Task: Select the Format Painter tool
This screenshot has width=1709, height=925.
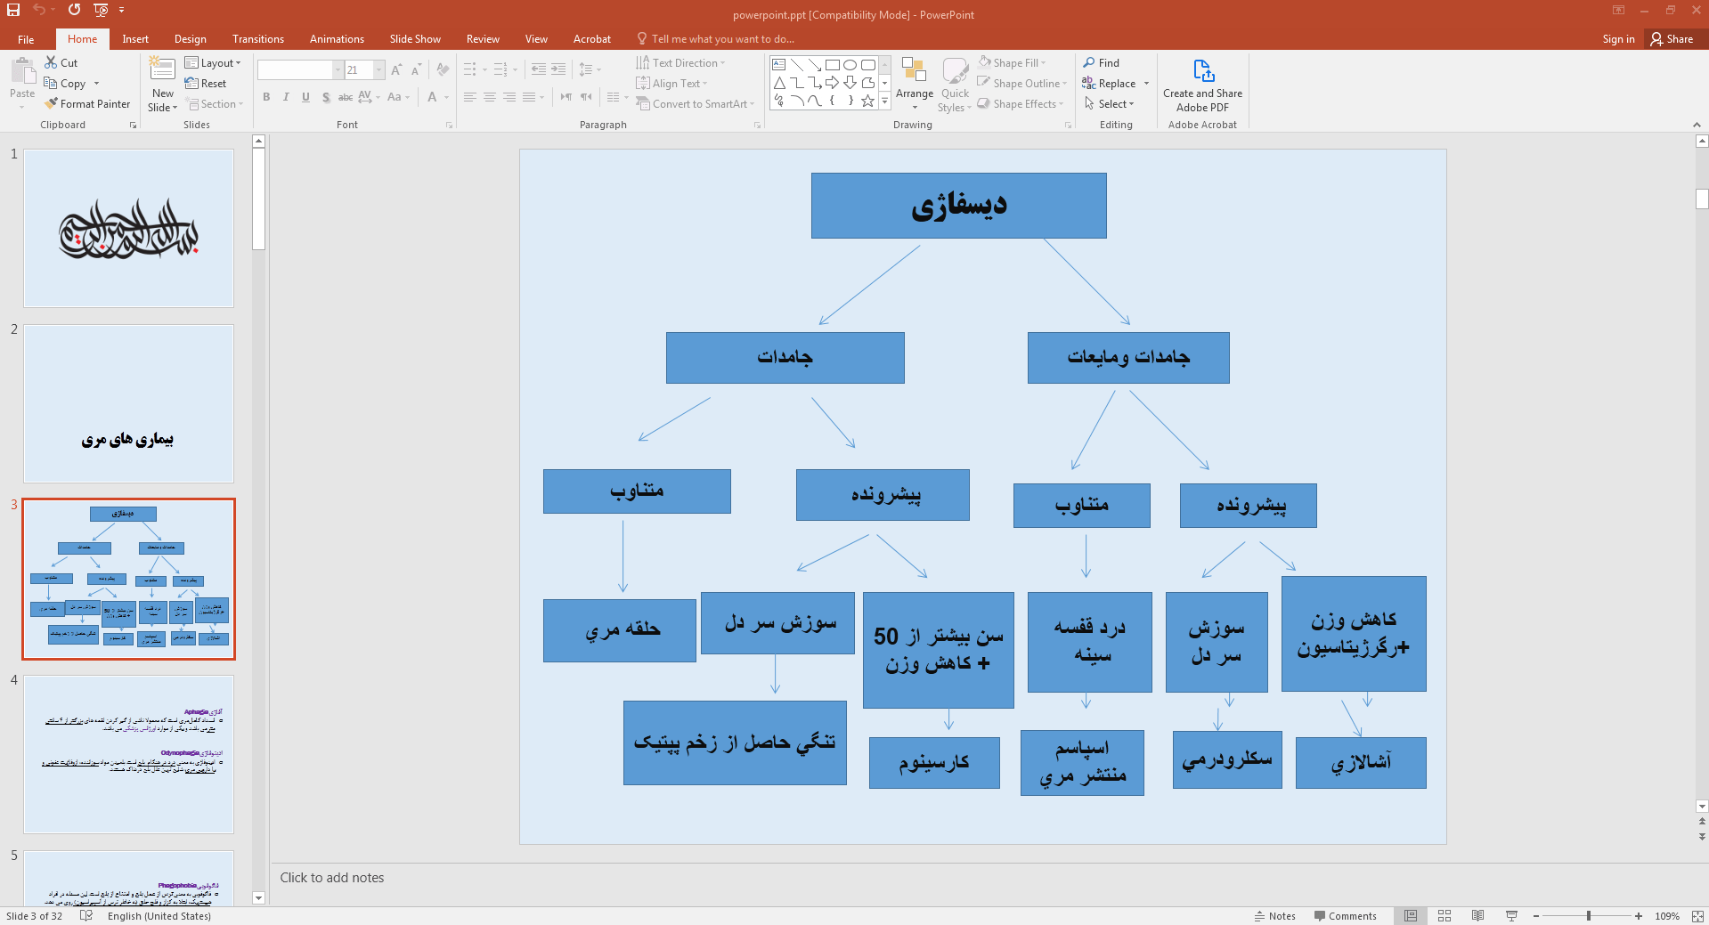Action: pyautogui.click(x=87, y=104)
